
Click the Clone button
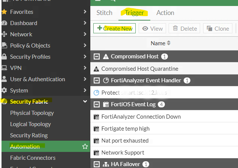tap(218, 28)
